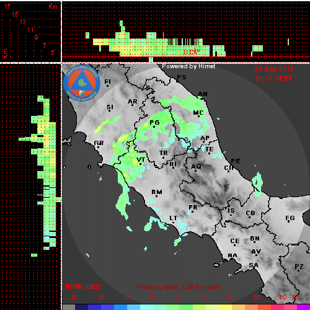Select the date text '29 Sep 2013'

click(x=274, y=69)
